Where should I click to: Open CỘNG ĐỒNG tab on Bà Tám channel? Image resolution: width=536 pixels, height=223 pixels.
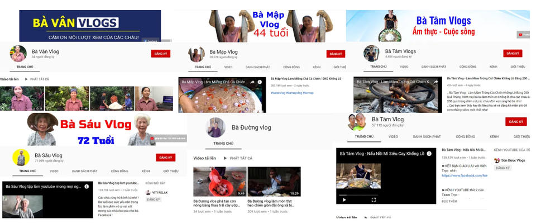click(465, 136)
